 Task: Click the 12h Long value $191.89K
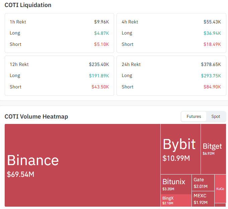click(99, 76)
